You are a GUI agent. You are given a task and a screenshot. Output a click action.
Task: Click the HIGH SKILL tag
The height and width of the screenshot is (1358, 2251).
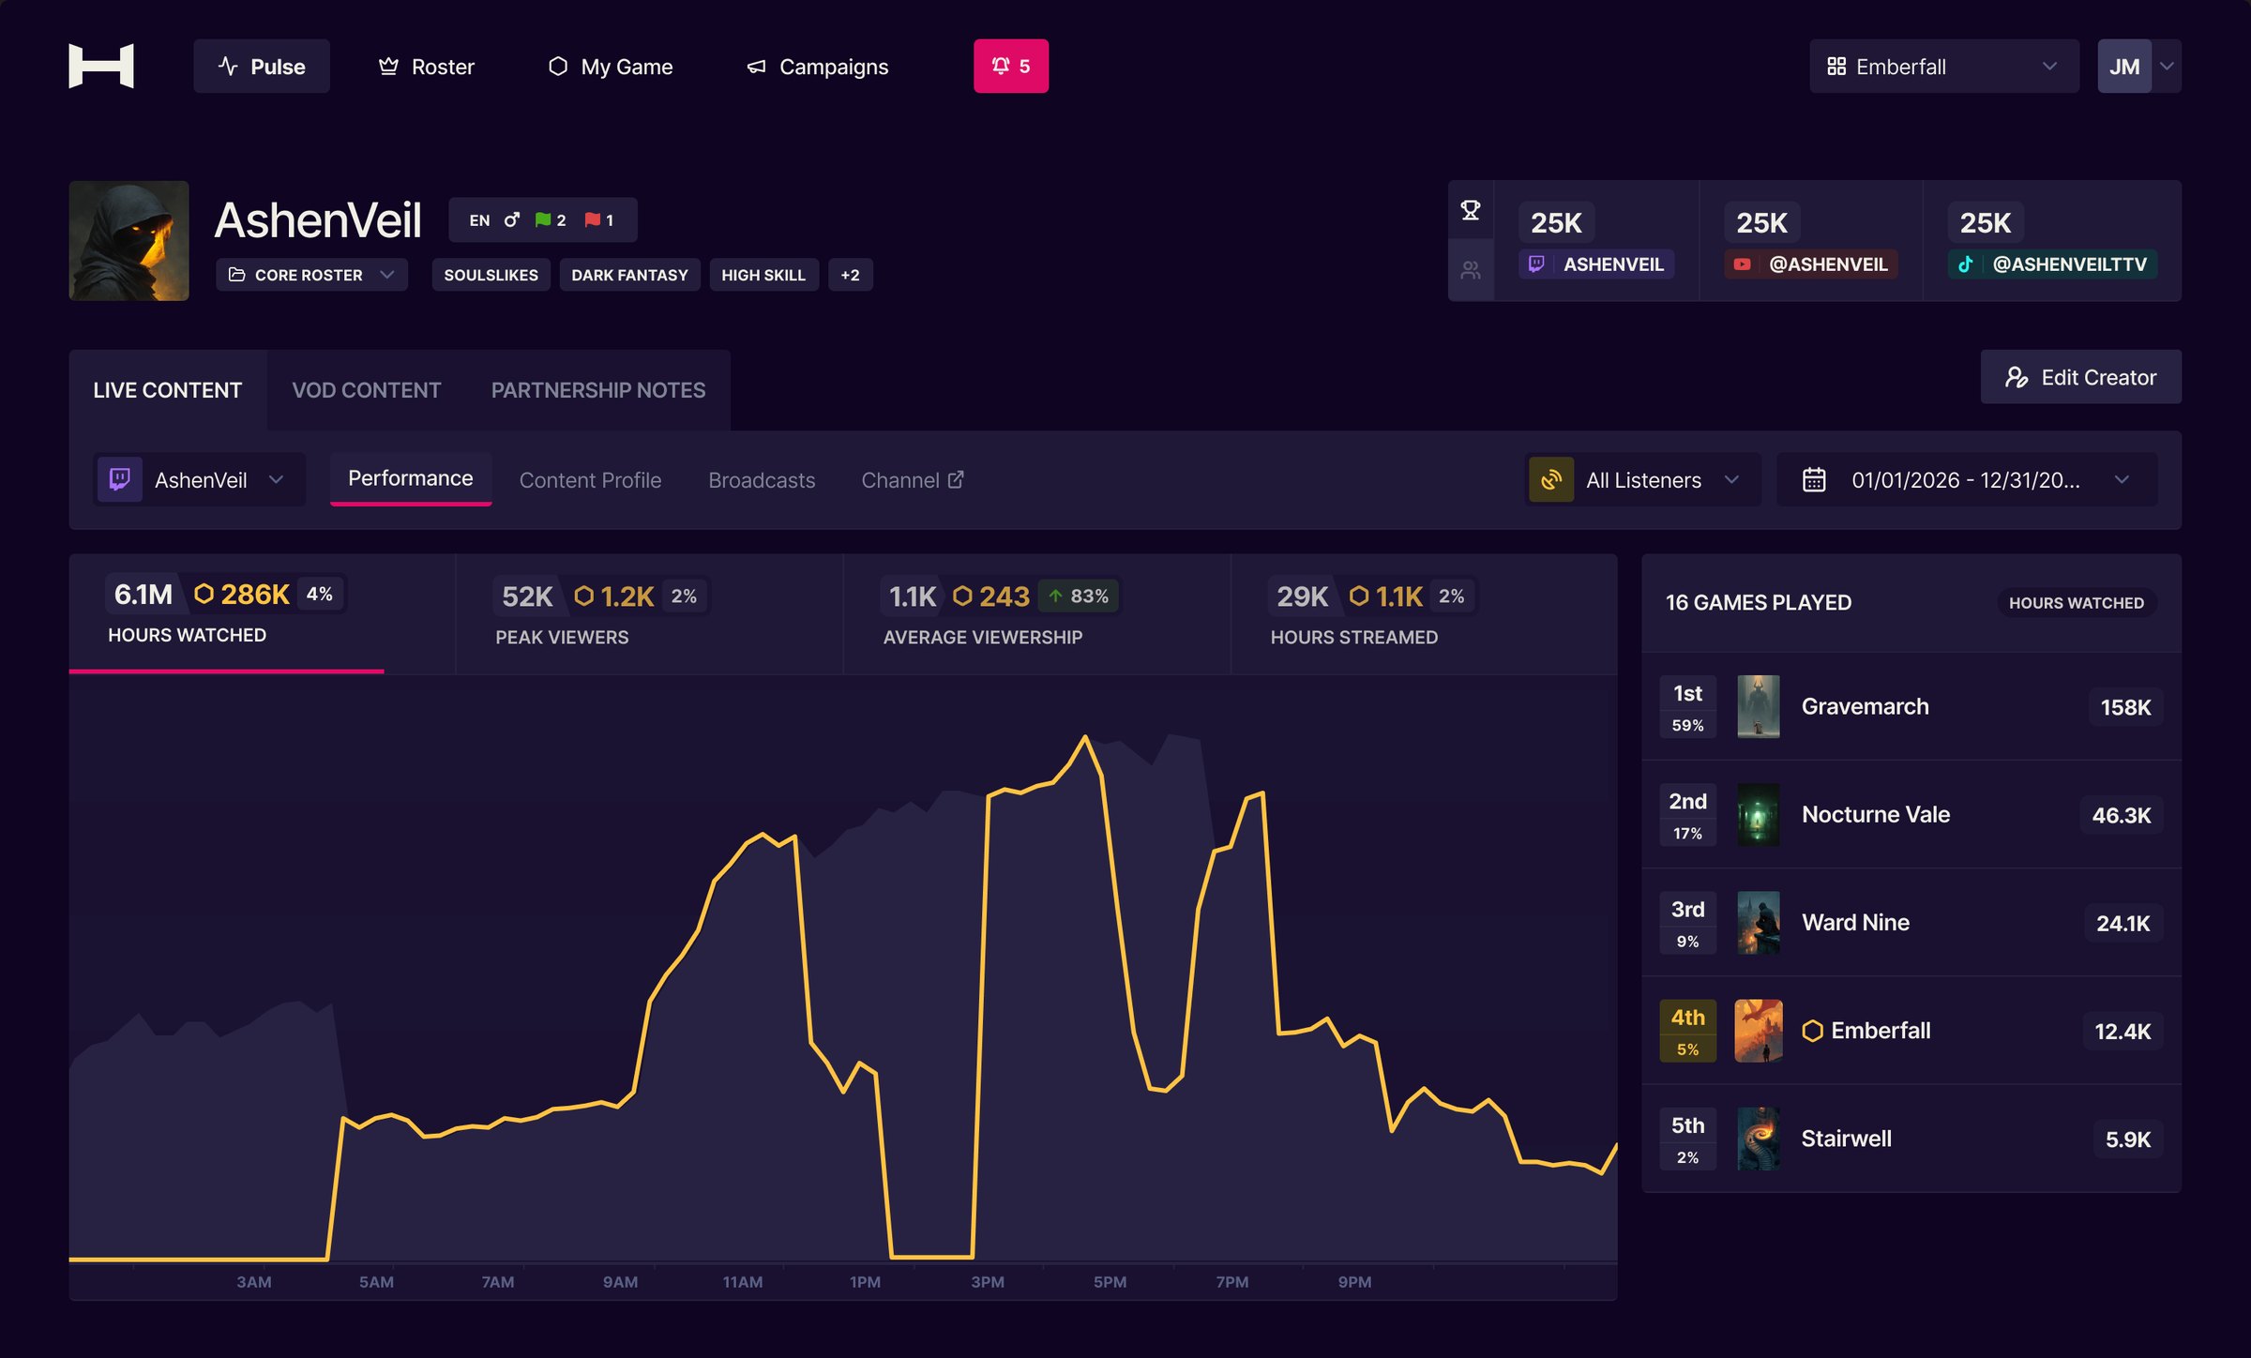point(763,275)
